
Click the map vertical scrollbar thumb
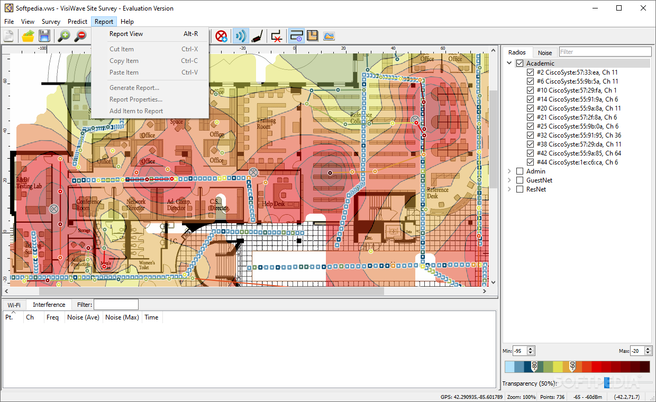(493, 139)
